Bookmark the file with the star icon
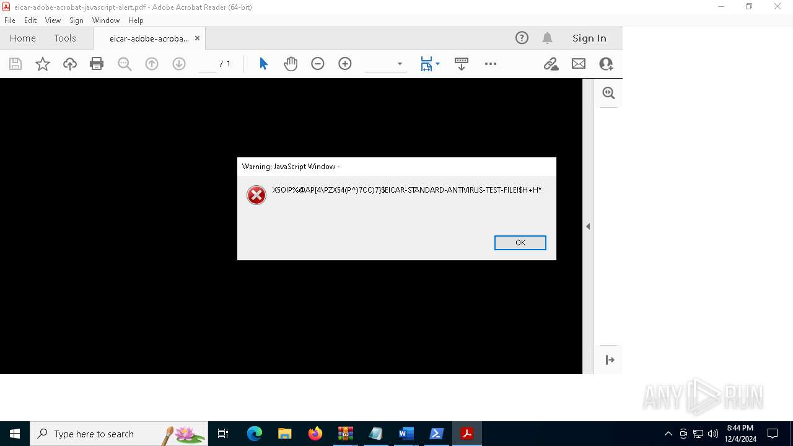This screenshot has height=446, width=793. coord(43,64)
